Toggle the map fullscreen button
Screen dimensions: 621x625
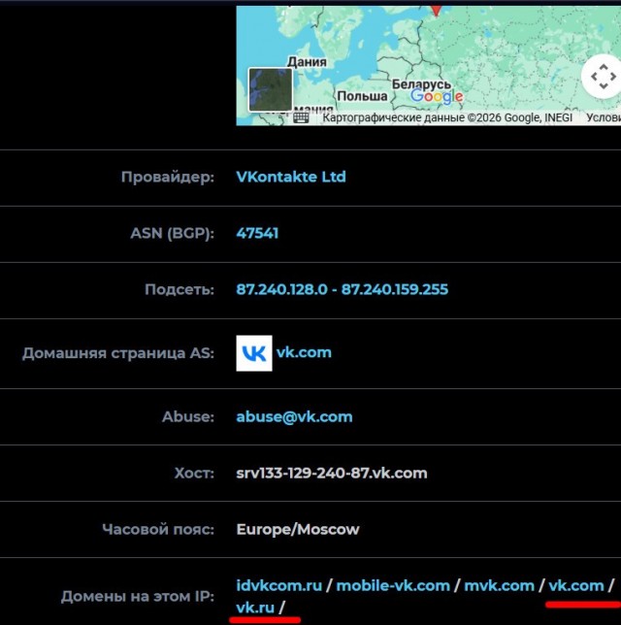coord(603,76)
